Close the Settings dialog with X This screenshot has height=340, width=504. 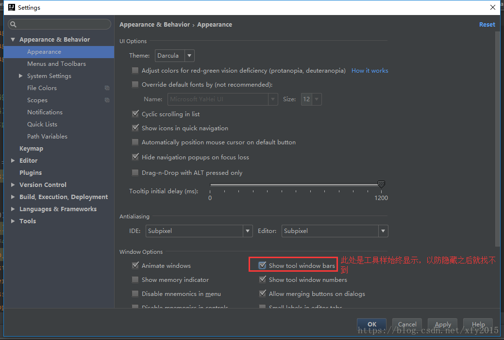(x=493, y=7)
